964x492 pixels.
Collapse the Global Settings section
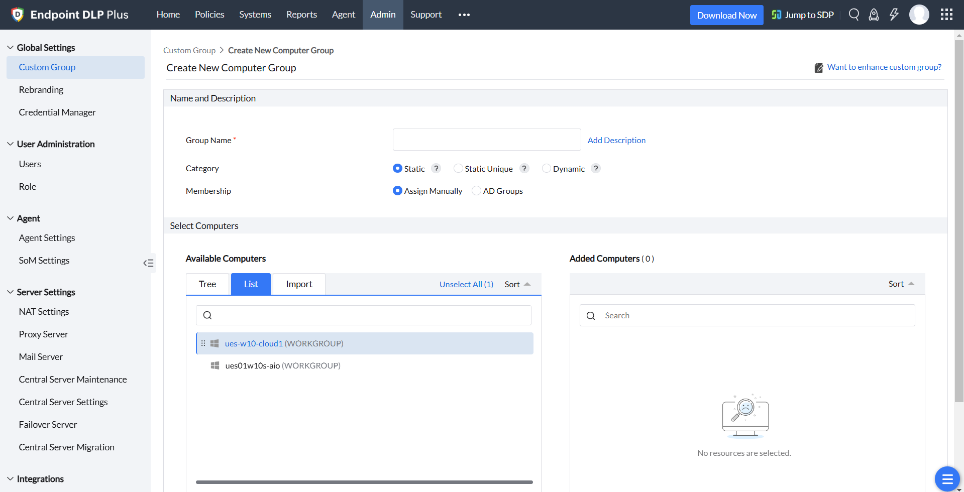click(x=11, y=48)
